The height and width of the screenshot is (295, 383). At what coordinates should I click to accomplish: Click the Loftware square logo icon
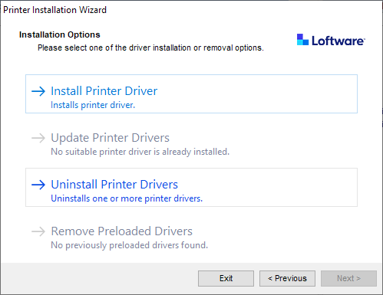point(302,40)
